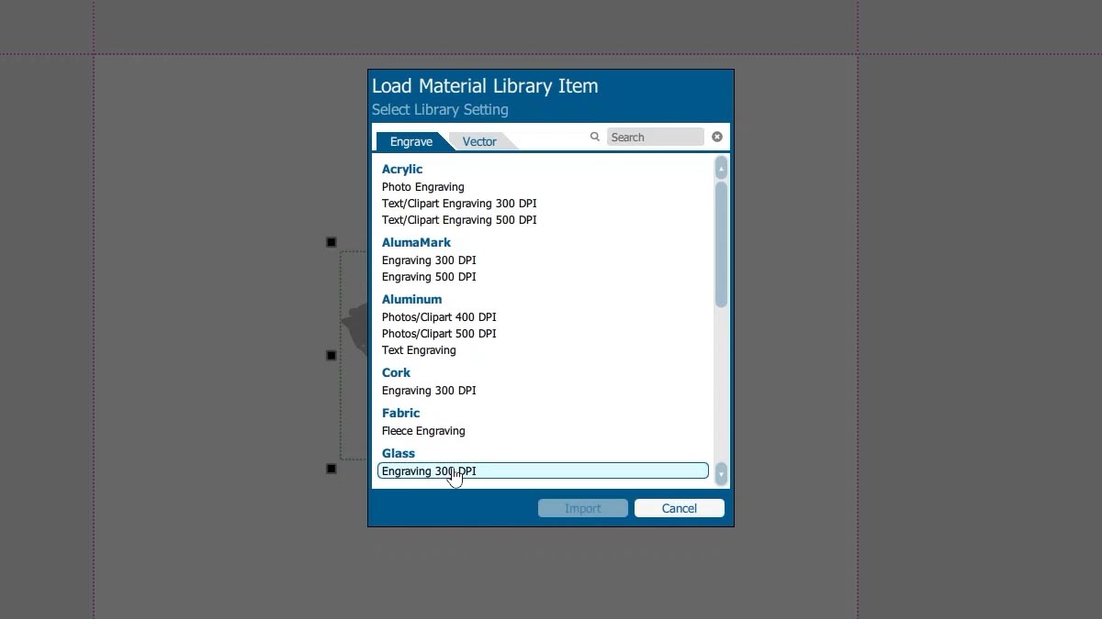This screenshot has height=619, width=1102.
Task: Select Text/Clipart Engraving 500 DPI for Acrylic
Action: click(x=459, y=220)
